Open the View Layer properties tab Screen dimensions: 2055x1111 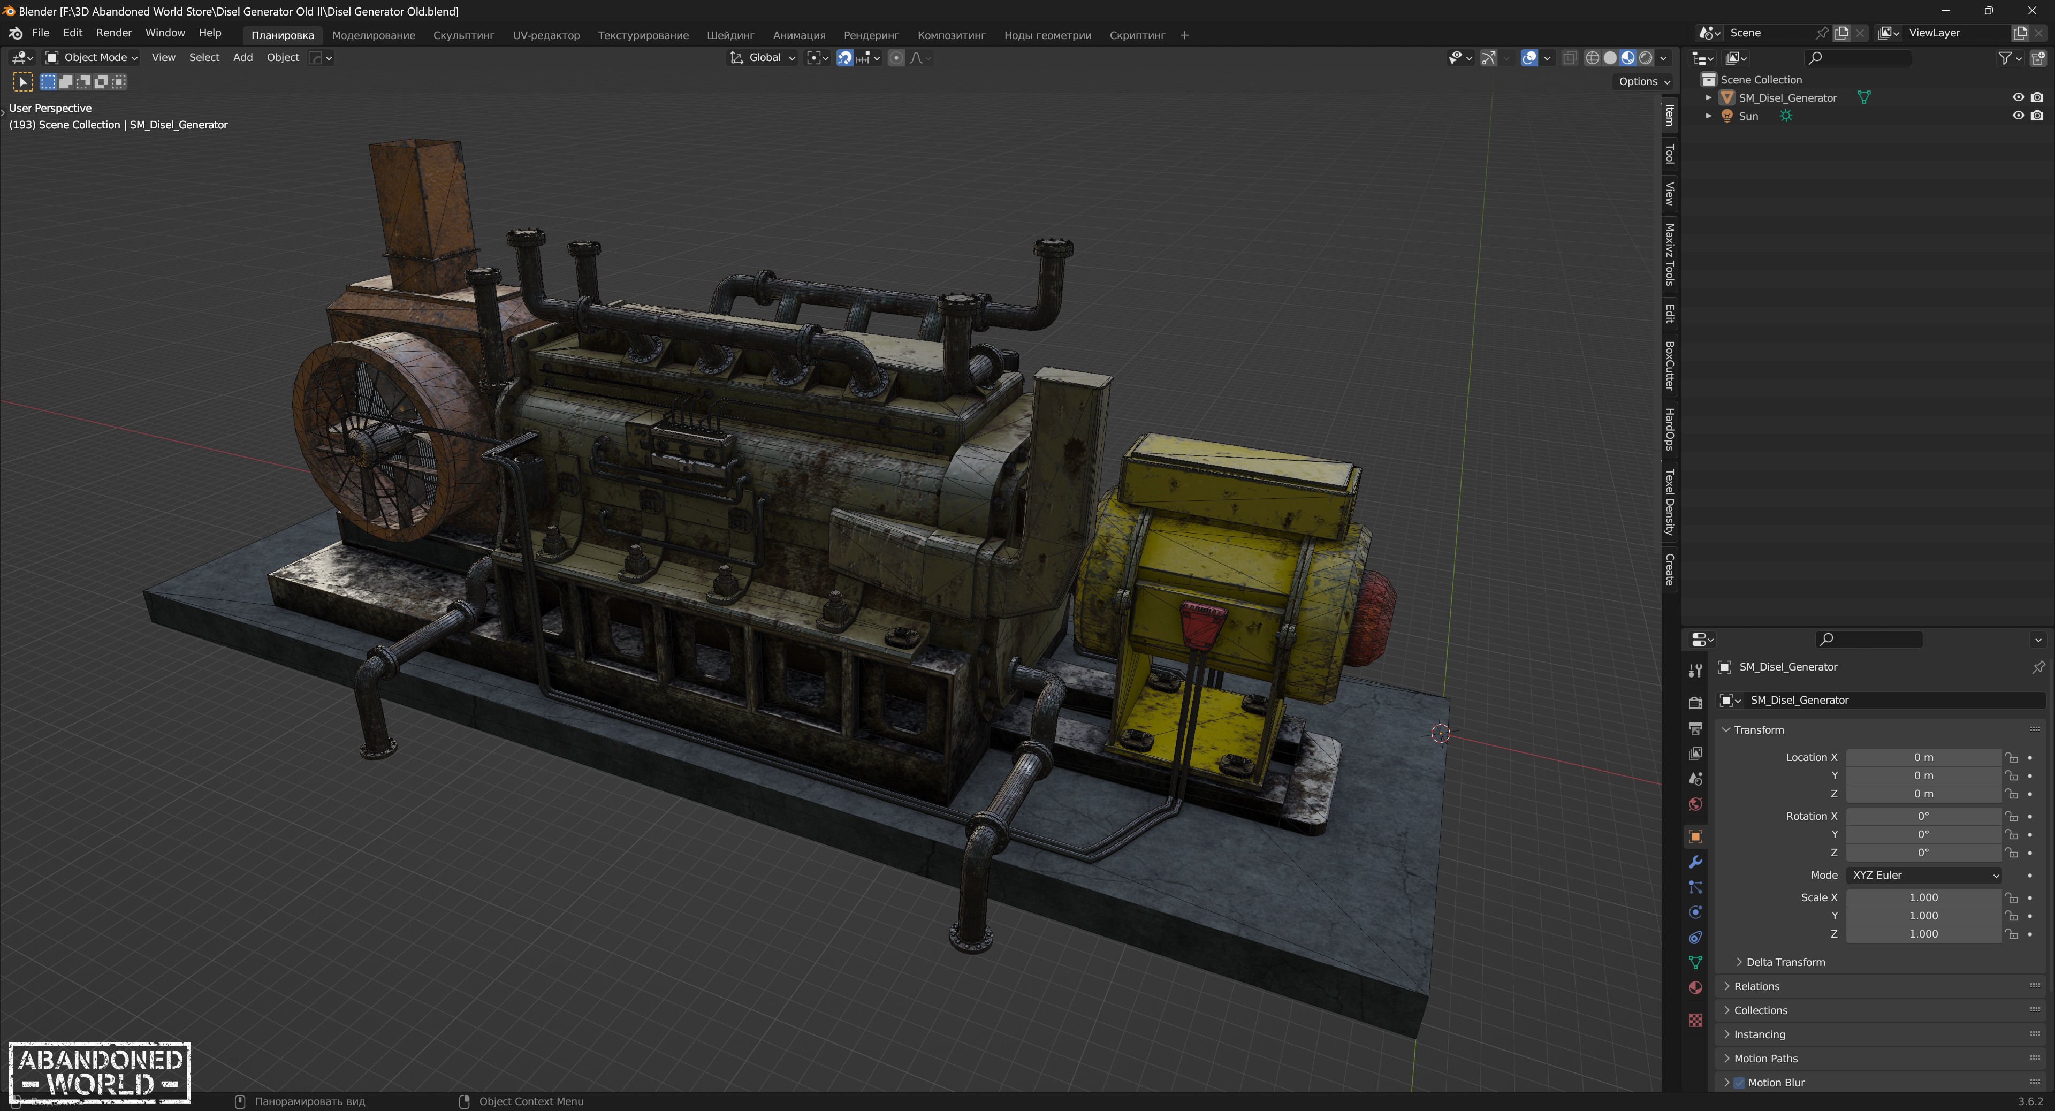(x=1695, y=754)
